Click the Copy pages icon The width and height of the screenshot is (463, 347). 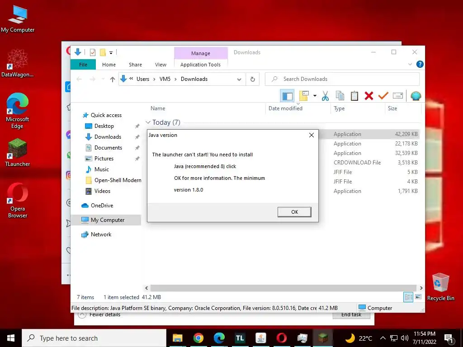[x=340, y=96]
